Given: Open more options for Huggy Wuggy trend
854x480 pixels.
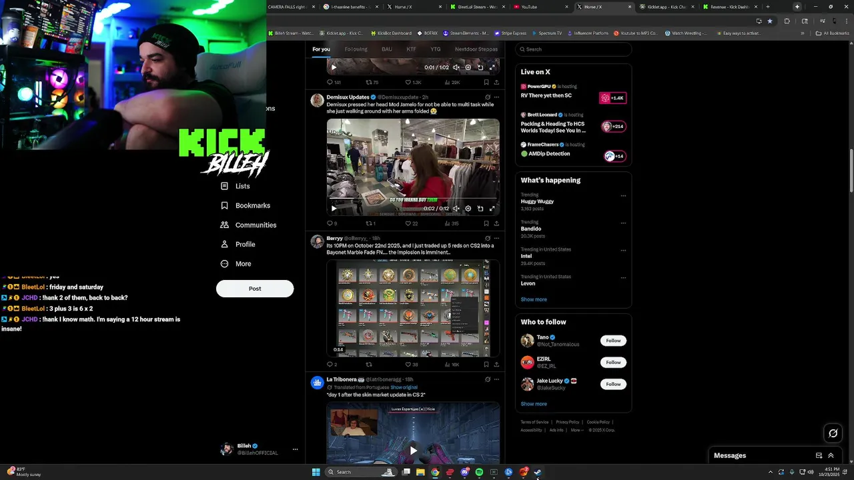Looking at the screenshot, I should (623, 196).
